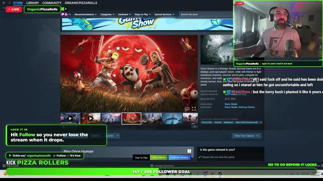This screenshot has height=181, width=323.
Task: Open the Once Human header capsule image
Action: pos(217,50)
